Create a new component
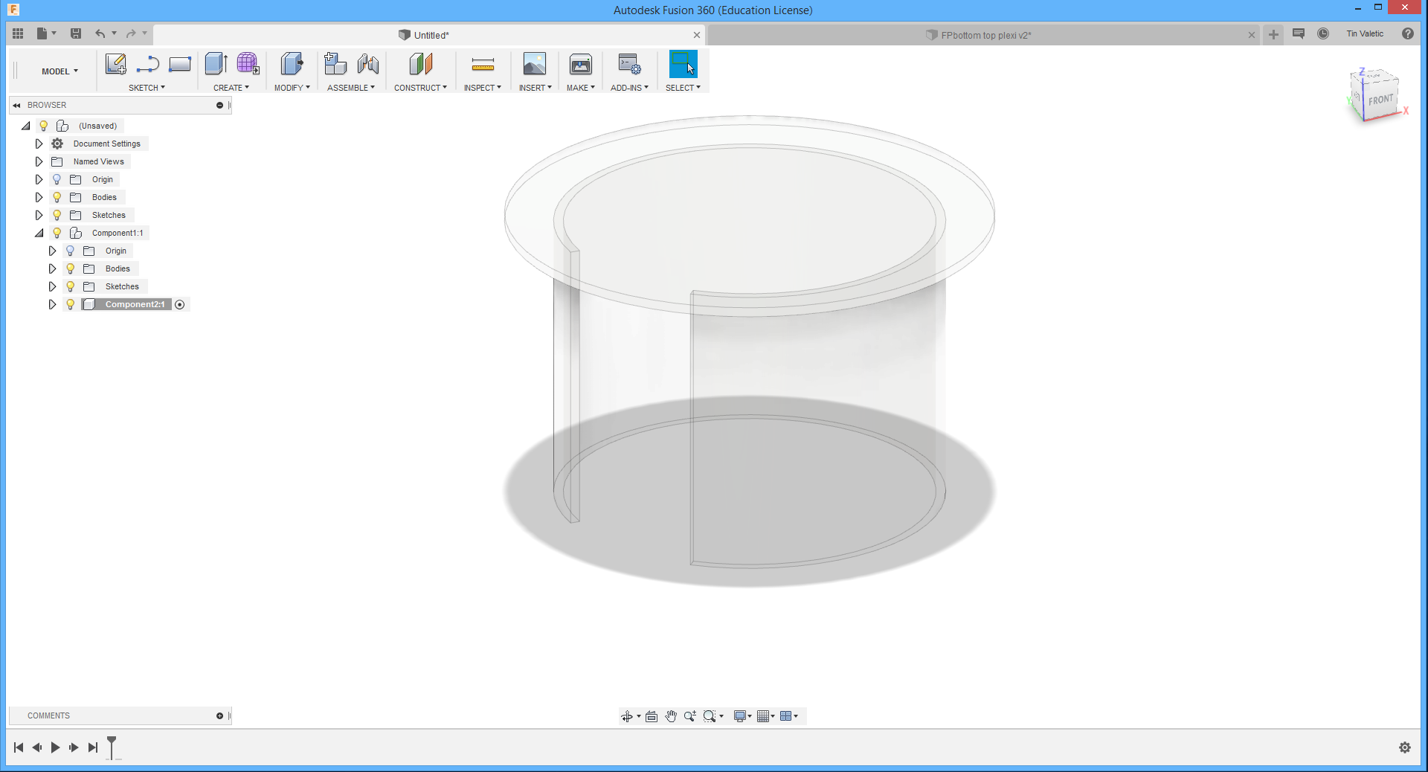Screen dimensions: 1428x772 point(335,65)
